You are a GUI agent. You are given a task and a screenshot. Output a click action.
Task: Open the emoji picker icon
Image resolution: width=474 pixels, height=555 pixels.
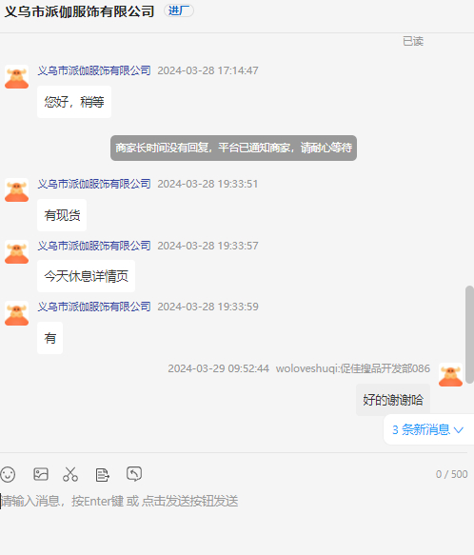(x=8, y=474)
